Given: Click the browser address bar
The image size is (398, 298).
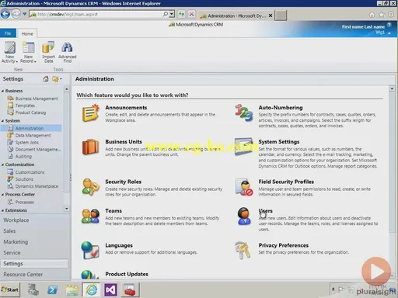Looking at the screenshot, I should (99, 14).
